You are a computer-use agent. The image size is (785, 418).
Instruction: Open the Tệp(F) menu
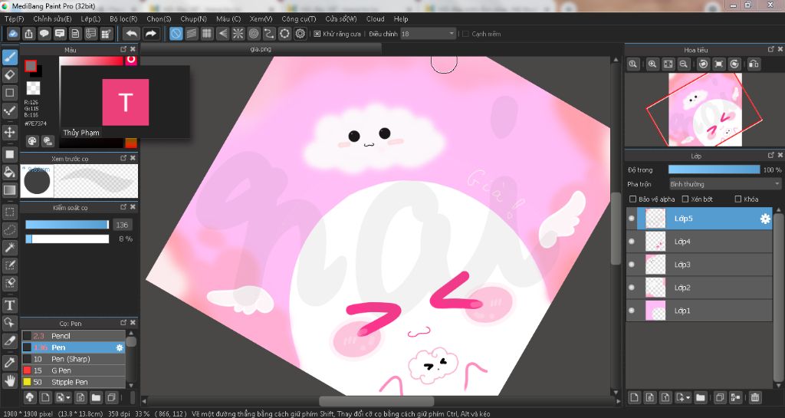(14, 18)
